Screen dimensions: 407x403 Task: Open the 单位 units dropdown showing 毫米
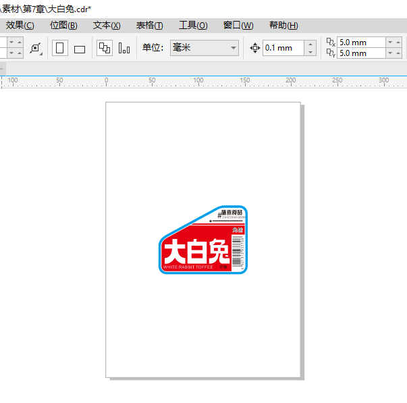pyautogui.click(x=205, y=48)
